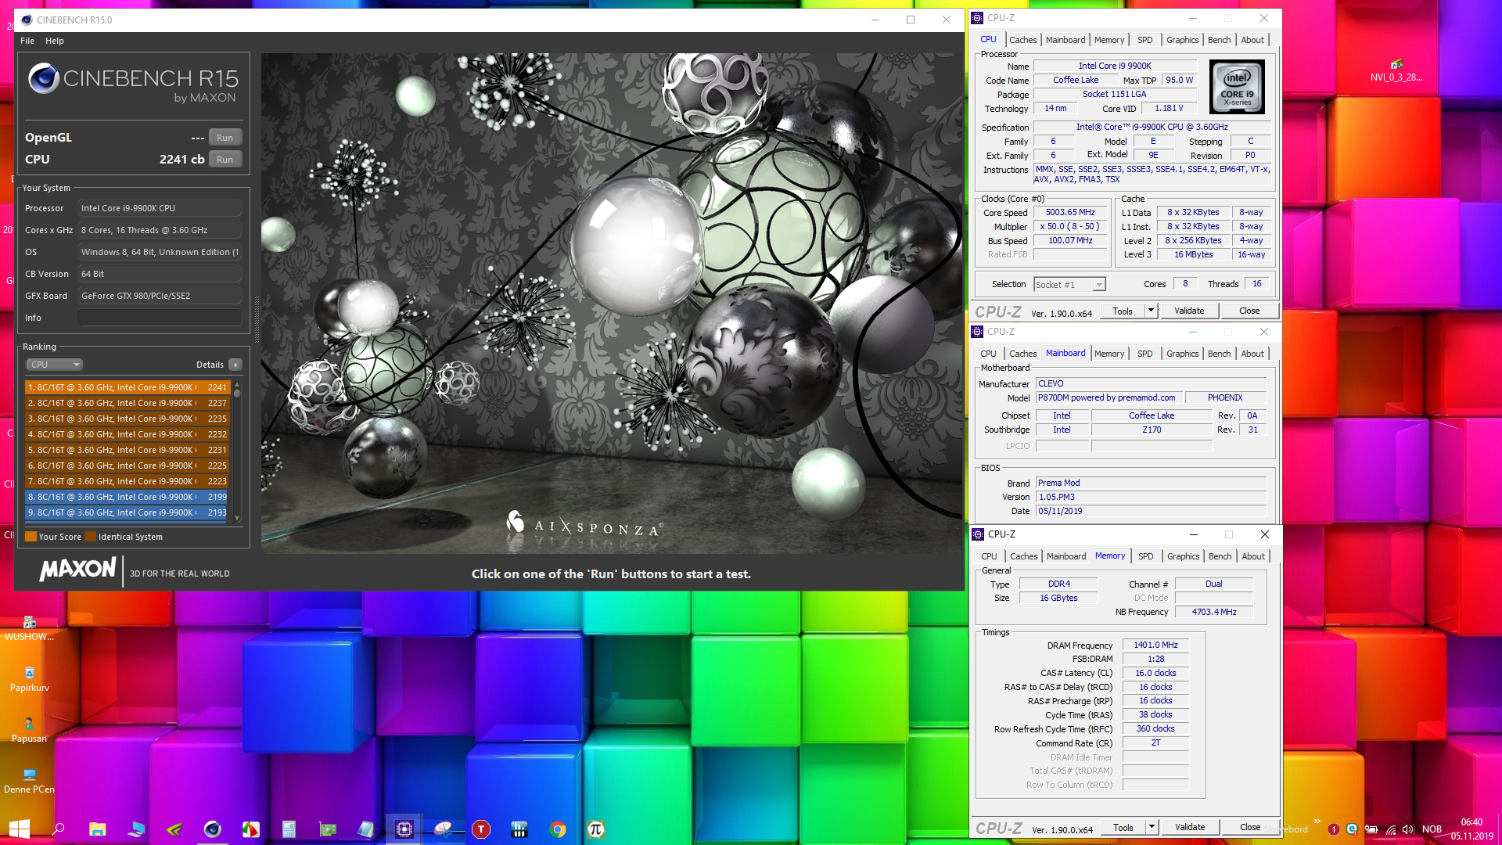Open Papusan desktop icon
1502x845 pixels.
click(29, 729)
